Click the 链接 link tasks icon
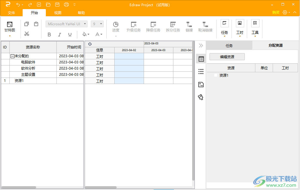This screenshot has width=300, height=190. [189, 27]
